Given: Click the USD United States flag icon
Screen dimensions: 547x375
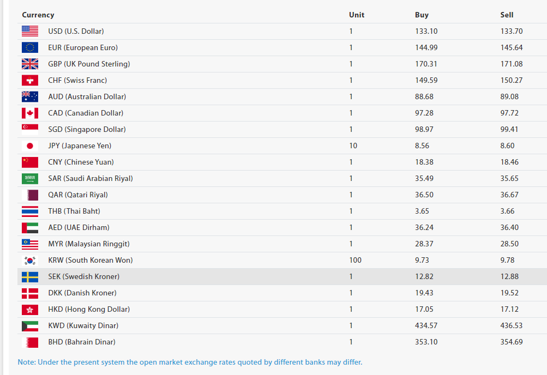Looking at the screenshot, I should coord(30,31).
